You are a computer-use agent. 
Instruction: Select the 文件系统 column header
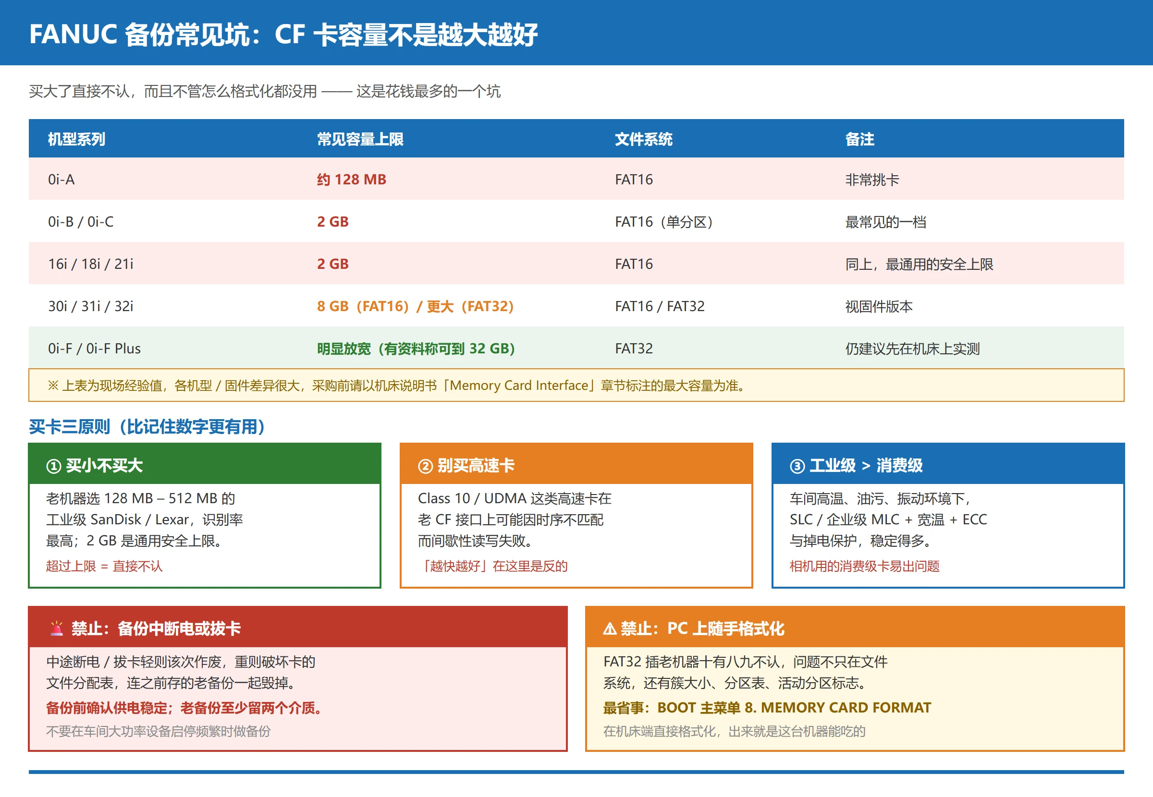tap(643, 139)
